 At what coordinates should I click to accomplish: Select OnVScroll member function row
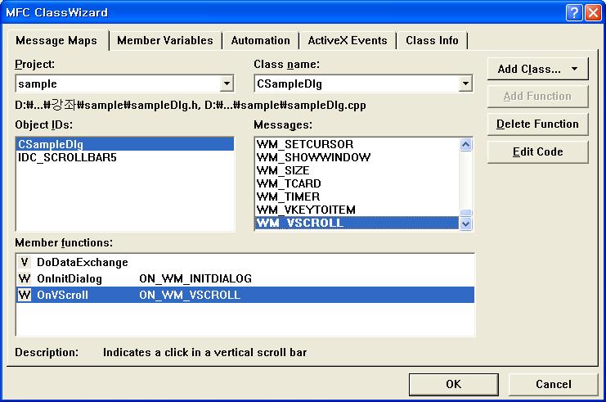click(245, 295)
